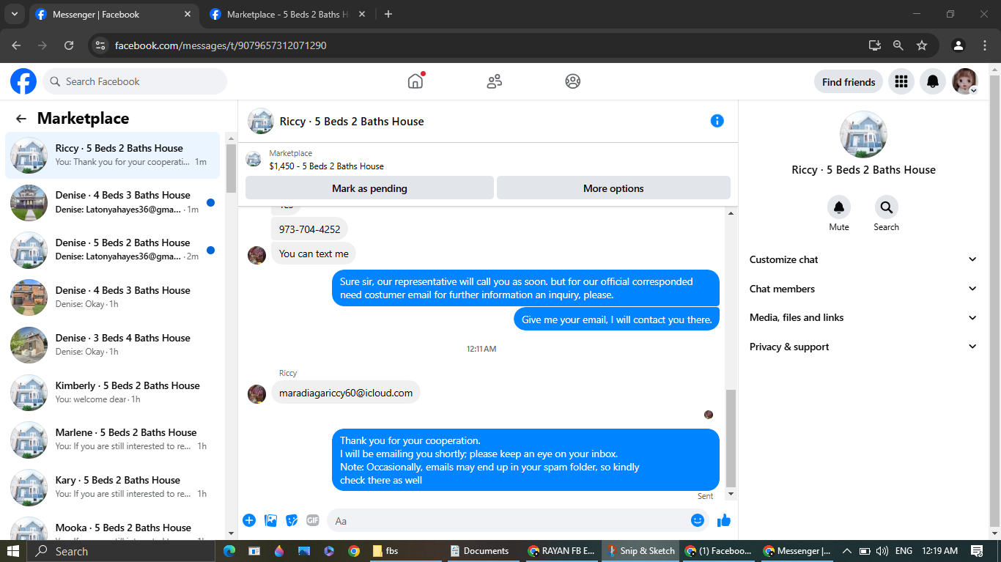Open Chrome tab search dropdown
This screenshot has height=562, width=1001.
coord(14,14)
